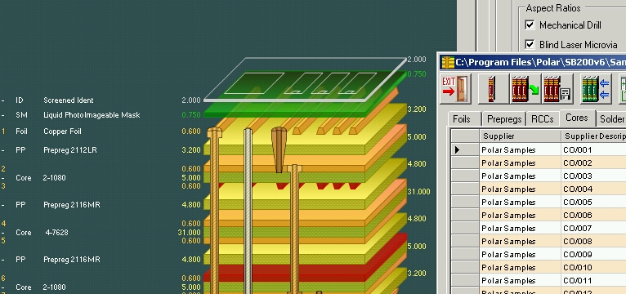Select the CO/004 cell
The height and width of the screenshot is (294, 626).
point(593,189)
